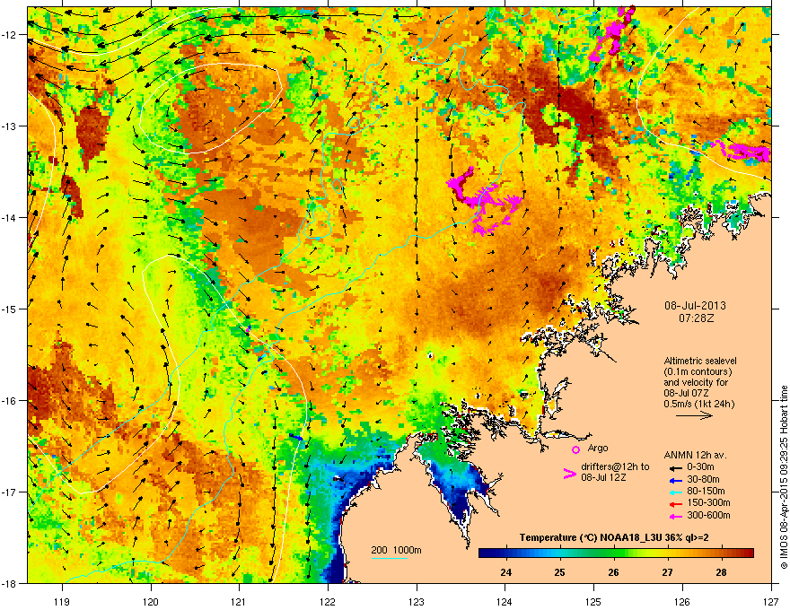Click the Temperature NOAA18_L3U colorbar title
The width and height of the screenshot is (790, 610).
point(614,538)
